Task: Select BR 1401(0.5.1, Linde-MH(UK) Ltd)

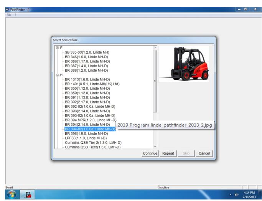Action: (92, 84)
